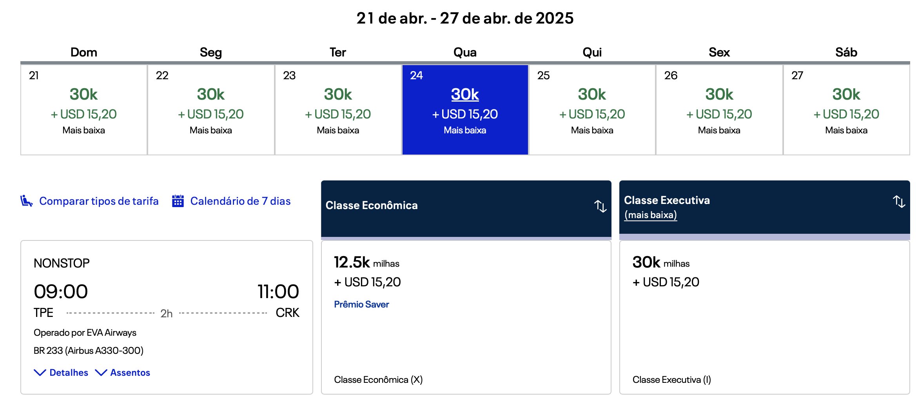Select the Dom 21 date cell
Screen dimensions: 918x404
(84, 110)
